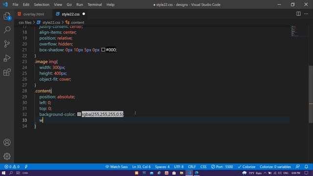Screen dimensions: 313x176
Task: Click line number 28 in the gutter
Action: pos(24,91)
